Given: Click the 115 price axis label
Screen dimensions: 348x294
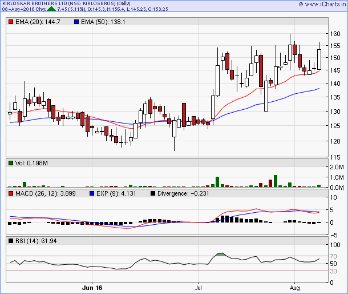Looking at the screenshot, I should click(335, 157).
